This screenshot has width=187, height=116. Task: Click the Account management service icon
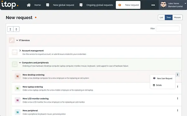pyautogui.click(x=15, y=52)
